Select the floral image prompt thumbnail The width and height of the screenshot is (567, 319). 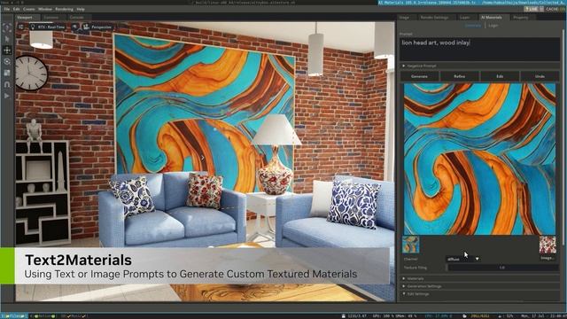(548, 245)
